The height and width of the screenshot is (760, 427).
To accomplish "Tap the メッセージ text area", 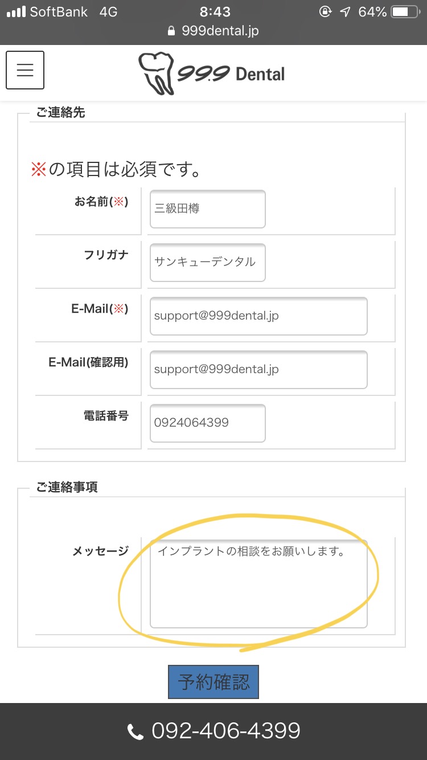I will pyautogui.click(x=258, y=584).
